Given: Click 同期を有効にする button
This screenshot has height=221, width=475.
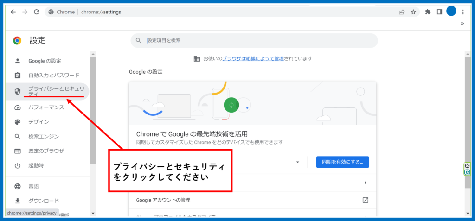Looking at the screenshot, I should pos(342,162).
